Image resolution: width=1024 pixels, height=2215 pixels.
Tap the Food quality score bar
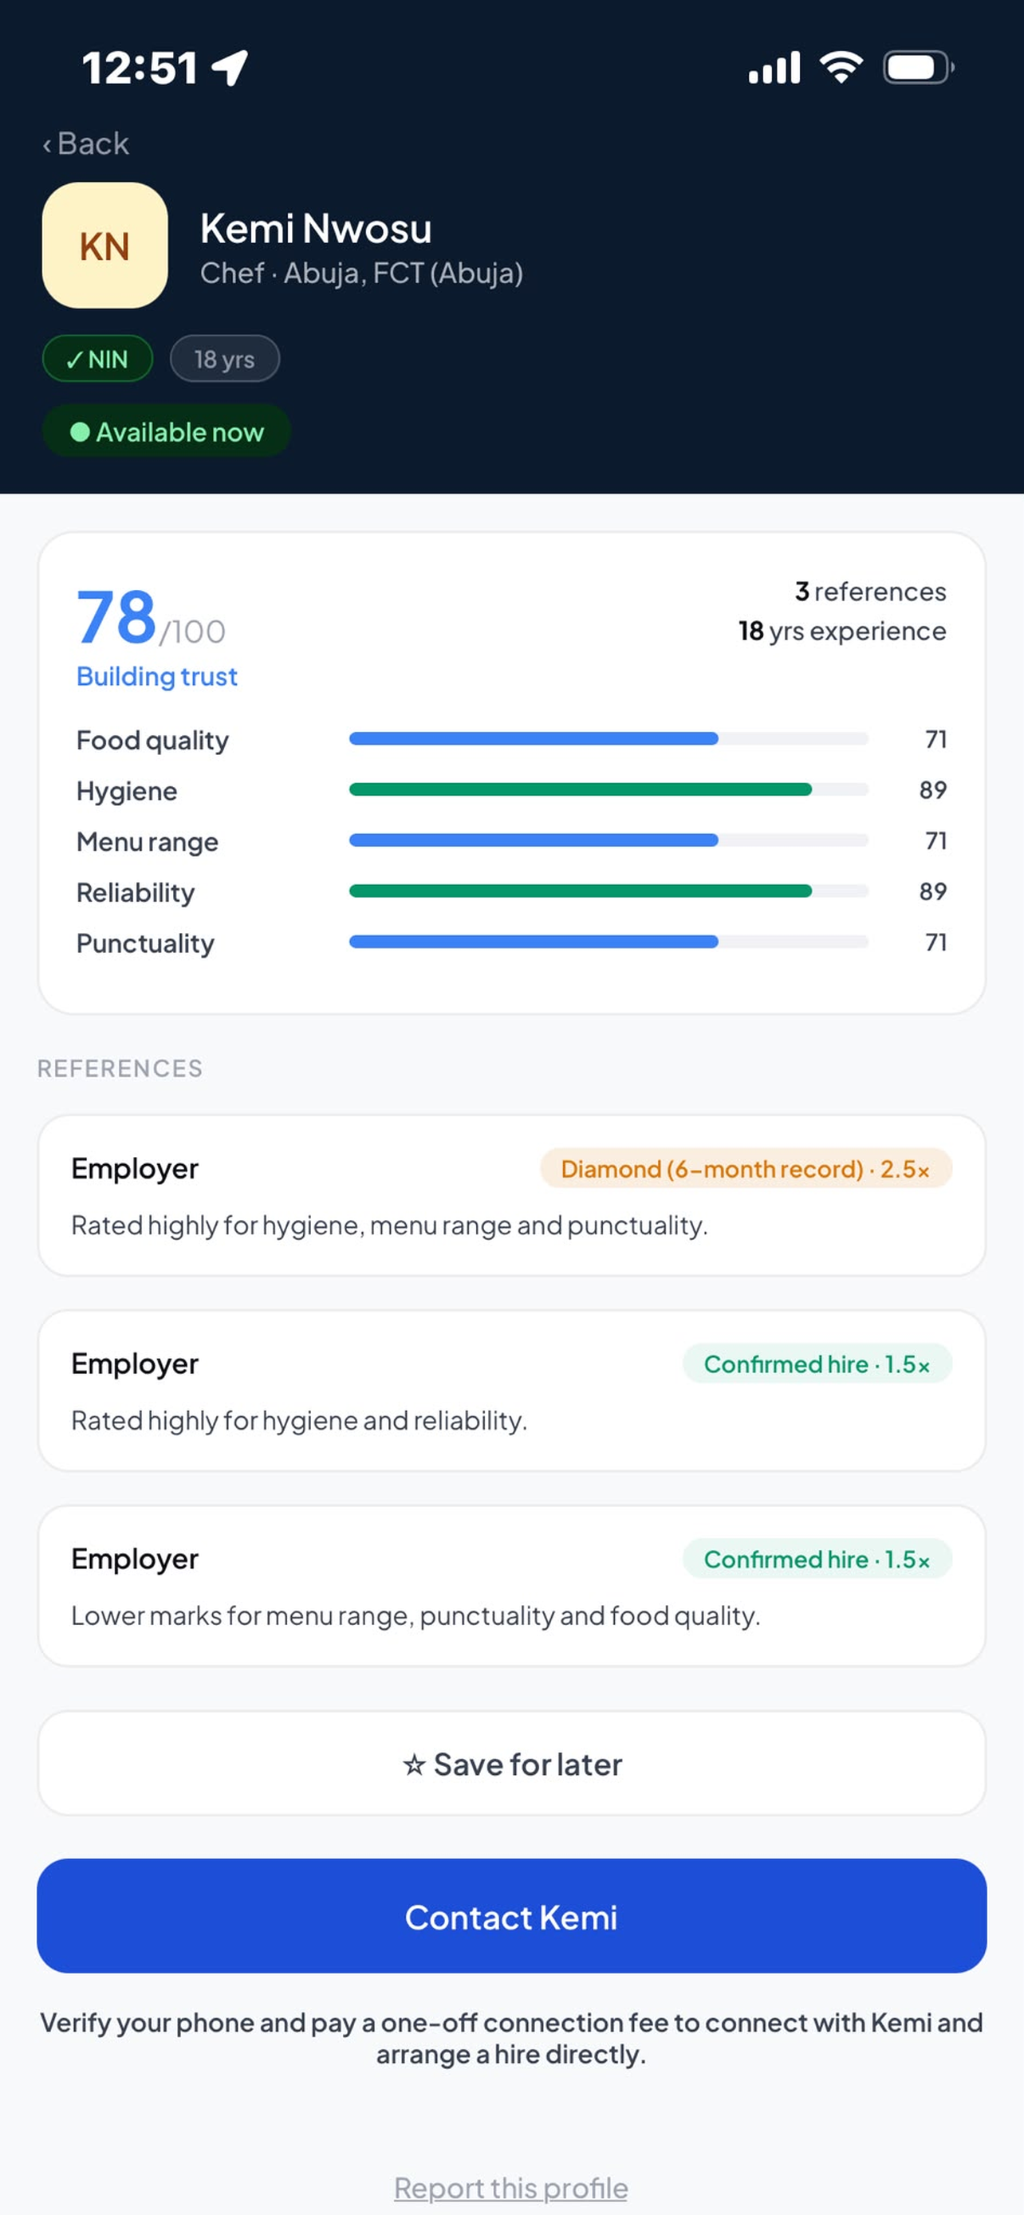click(608, 739)
